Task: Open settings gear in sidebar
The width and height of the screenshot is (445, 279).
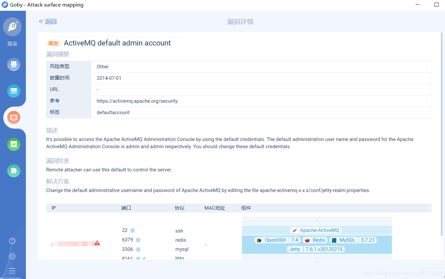Action: pyautogui.click(x=12, y=256)
